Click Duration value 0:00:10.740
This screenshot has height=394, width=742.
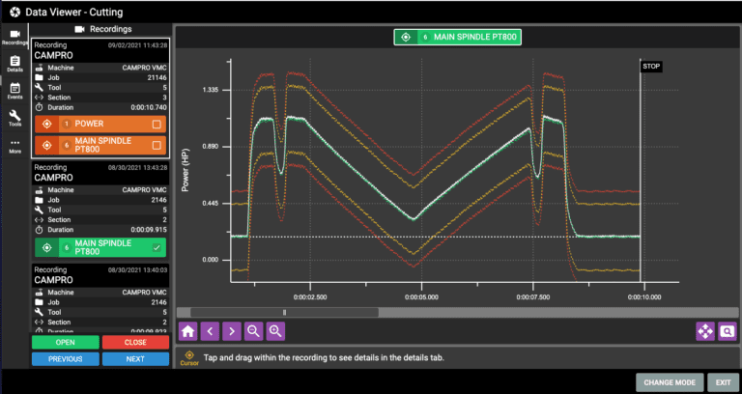point(149,107)
